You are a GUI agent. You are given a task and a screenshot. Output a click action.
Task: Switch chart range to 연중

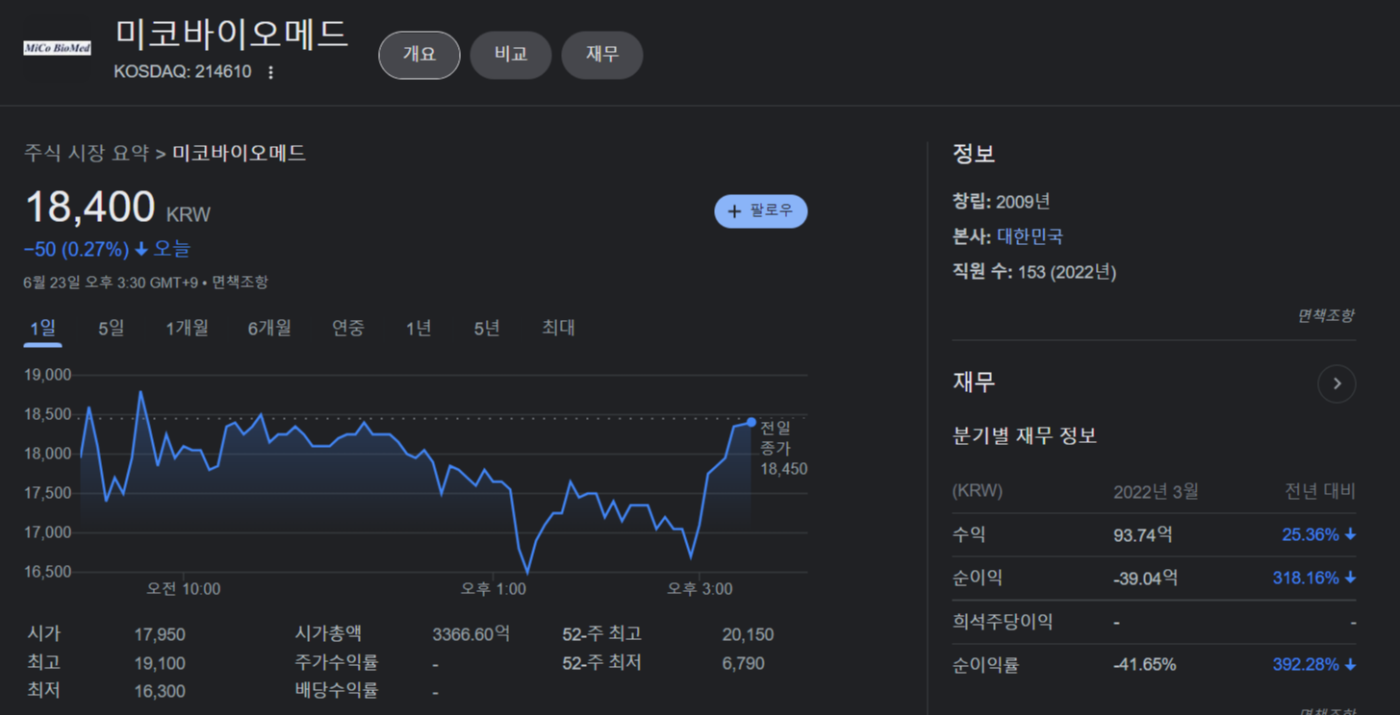(x=348, y=329)
